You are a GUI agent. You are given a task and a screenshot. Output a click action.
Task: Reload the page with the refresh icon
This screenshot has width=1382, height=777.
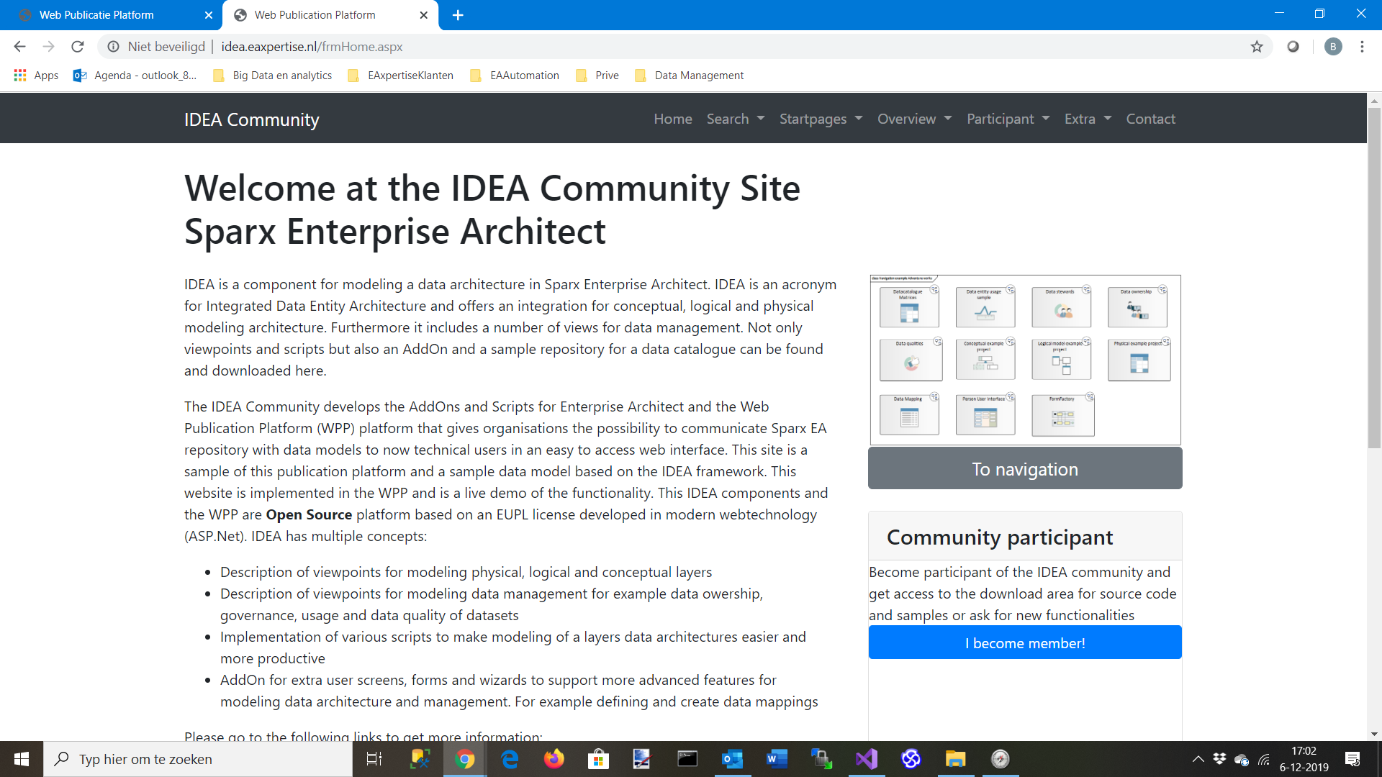(78, 47)
